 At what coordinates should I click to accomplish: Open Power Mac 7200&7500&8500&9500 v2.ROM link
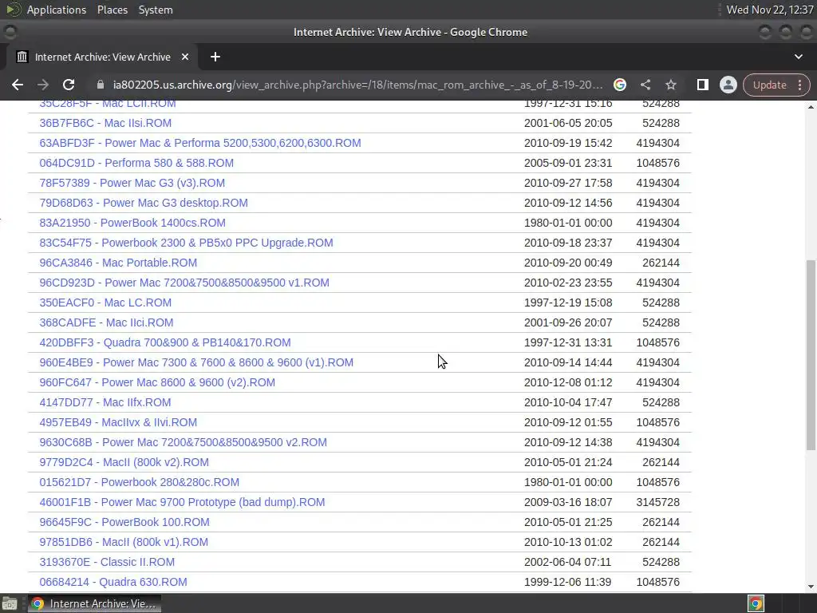point(184,442)
